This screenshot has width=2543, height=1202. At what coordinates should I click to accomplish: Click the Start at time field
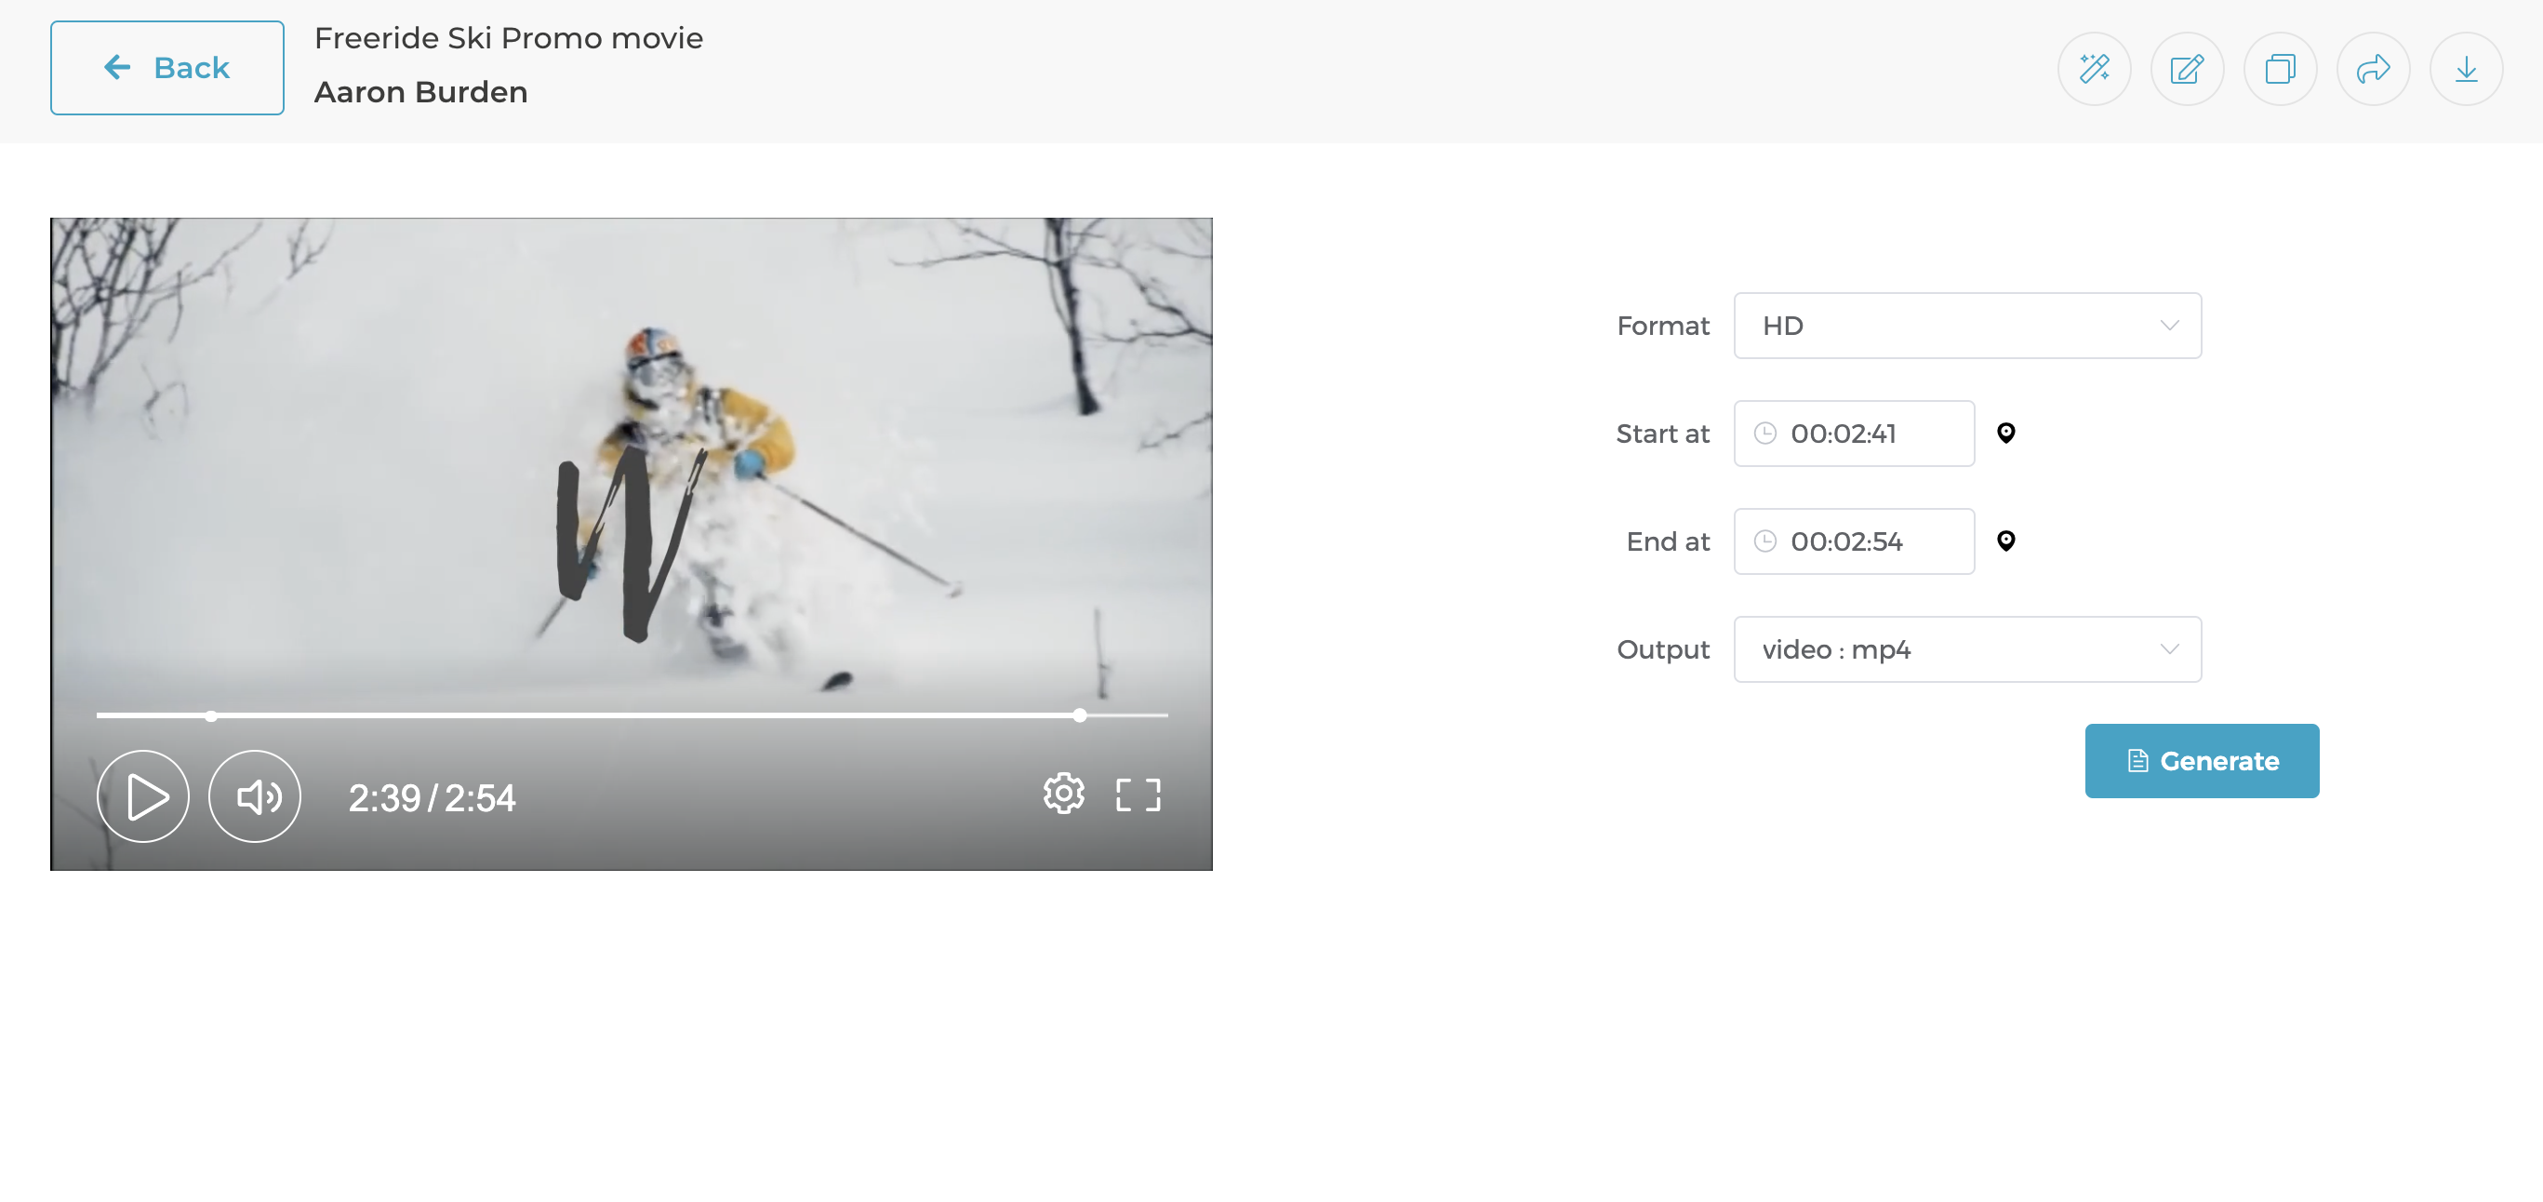1854,434
